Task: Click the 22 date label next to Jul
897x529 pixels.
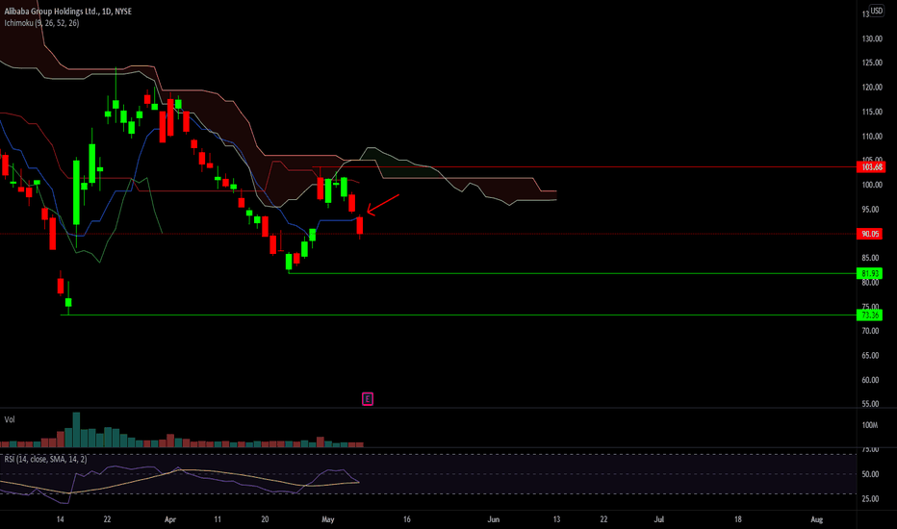Action: tap(603, 519)
